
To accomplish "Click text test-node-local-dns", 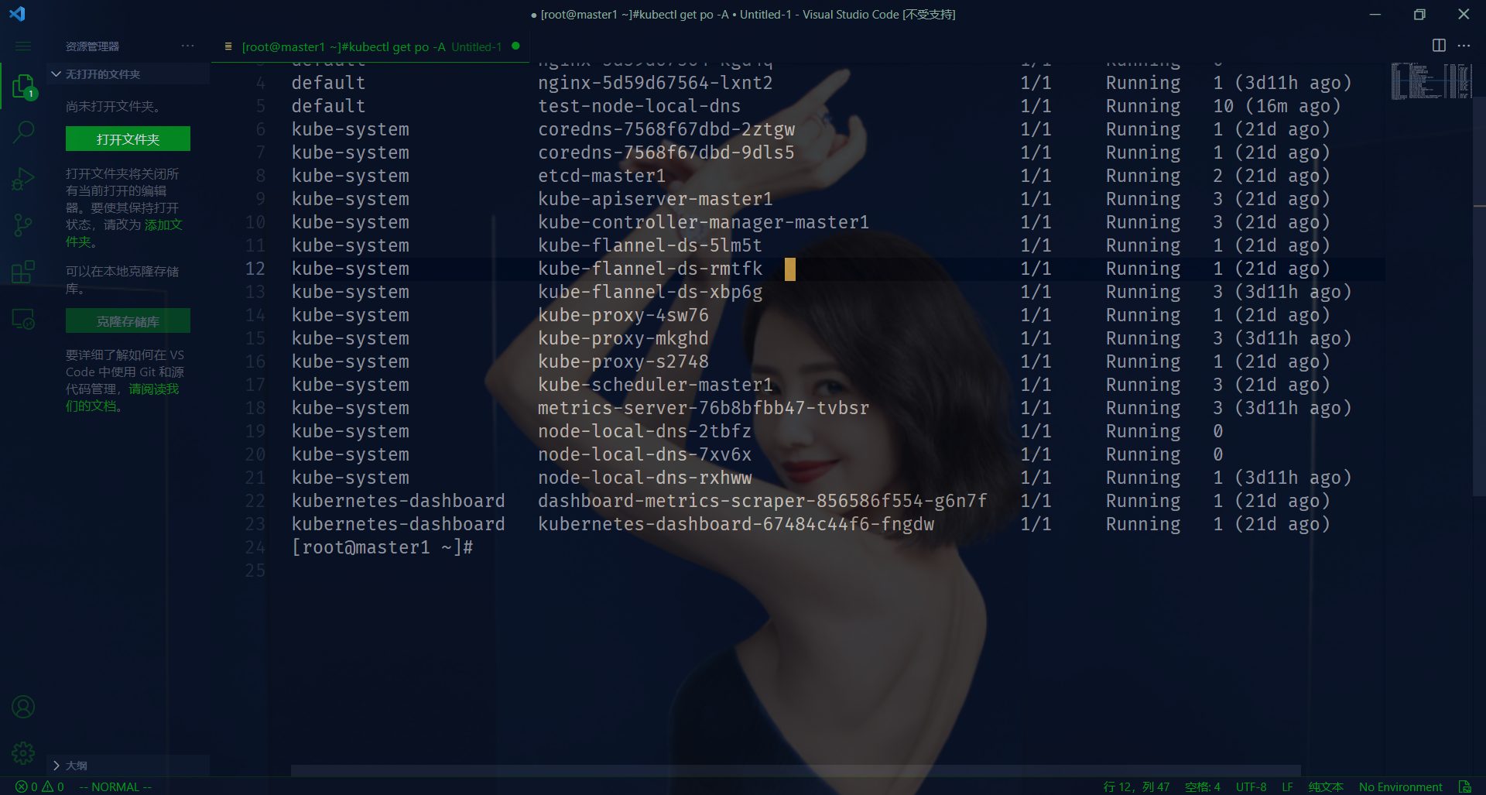I will tap(639, 106).
